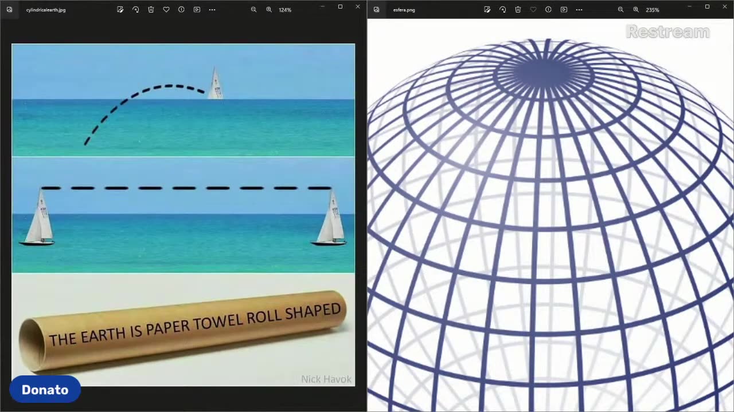Minimize the cylindricalearth.jpg window
The height and width of the screenshot is (412, 734).
coord(322,7)
